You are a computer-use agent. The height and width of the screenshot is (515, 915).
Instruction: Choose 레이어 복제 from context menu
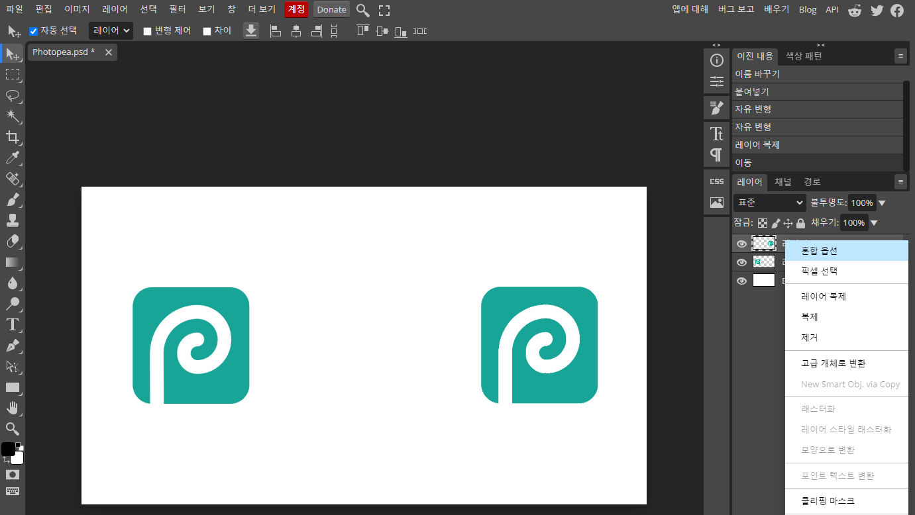pyautogui.click(x=846, y=297)
